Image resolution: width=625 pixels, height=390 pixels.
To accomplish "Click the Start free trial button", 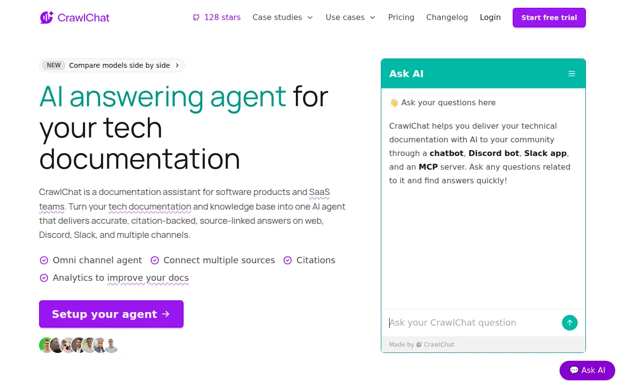I will [549, 18].
